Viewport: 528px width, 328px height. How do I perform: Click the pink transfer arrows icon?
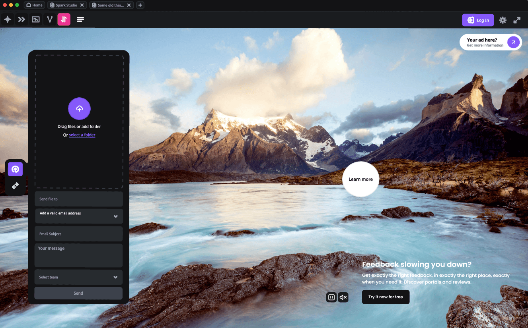tap(64, 19)
